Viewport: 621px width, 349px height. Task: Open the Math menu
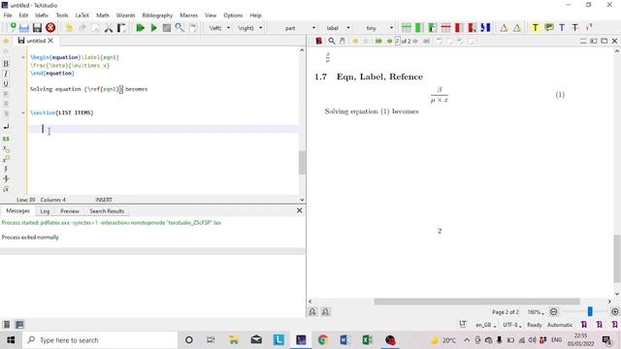pyautogui.click(x=103, y=16)
